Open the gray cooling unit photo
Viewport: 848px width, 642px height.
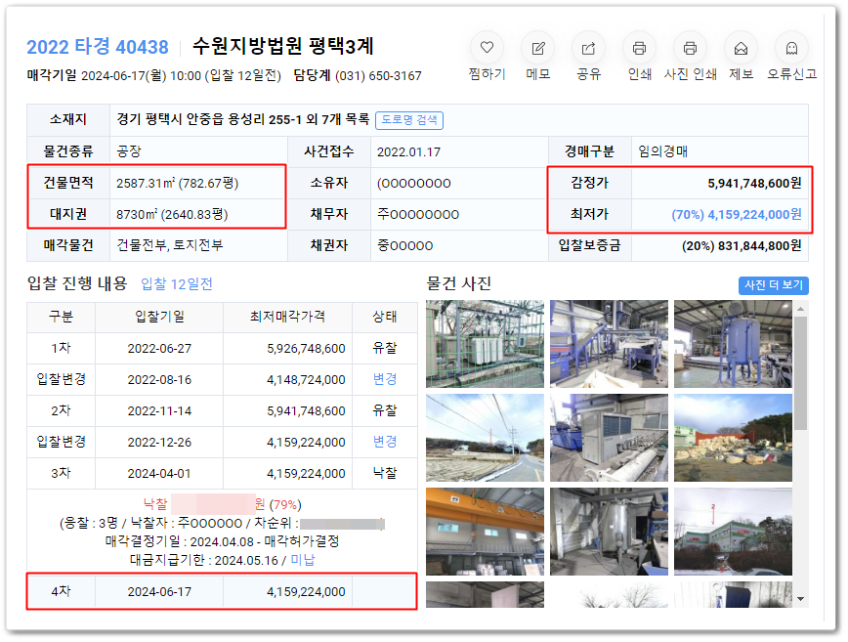click(609, 438)
